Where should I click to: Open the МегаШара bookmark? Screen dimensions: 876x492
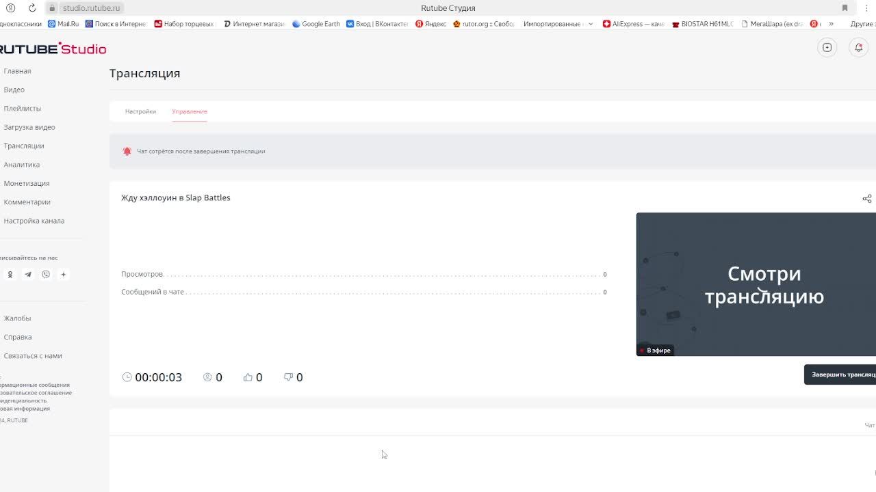tap(772, 24)
